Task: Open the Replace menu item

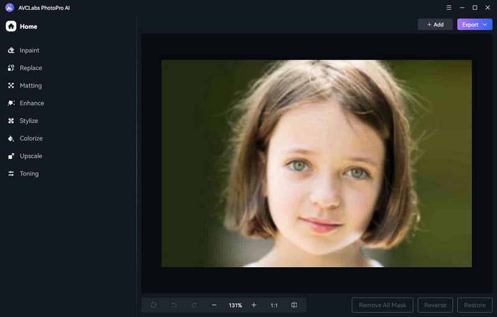Action: coord(30,68)
